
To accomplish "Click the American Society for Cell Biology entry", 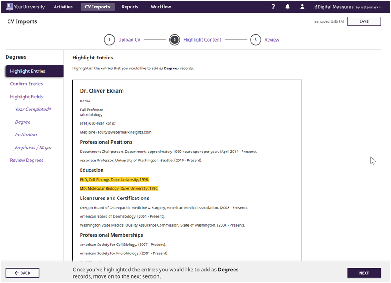I will 123,245.
